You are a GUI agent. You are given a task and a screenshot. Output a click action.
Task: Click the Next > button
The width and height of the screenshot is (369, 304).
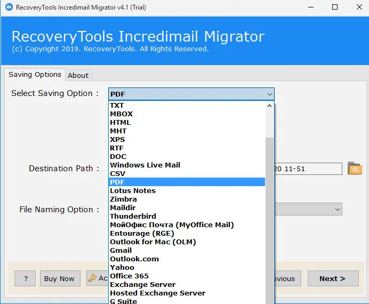coord(332,278)
